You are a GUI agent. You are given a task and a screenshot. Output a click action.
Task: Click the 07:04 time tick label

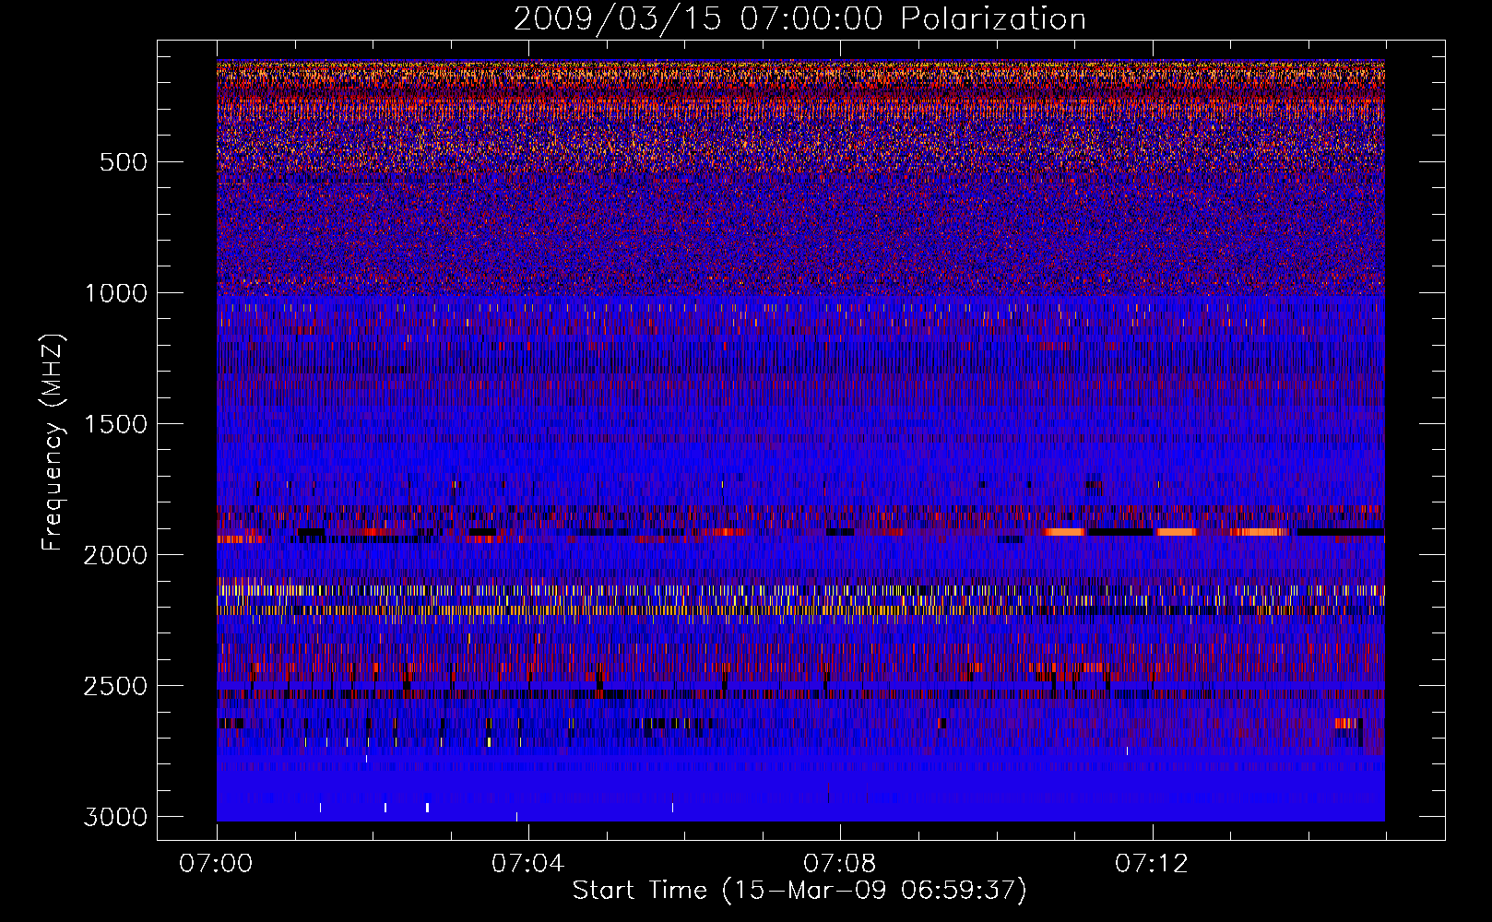527,864
